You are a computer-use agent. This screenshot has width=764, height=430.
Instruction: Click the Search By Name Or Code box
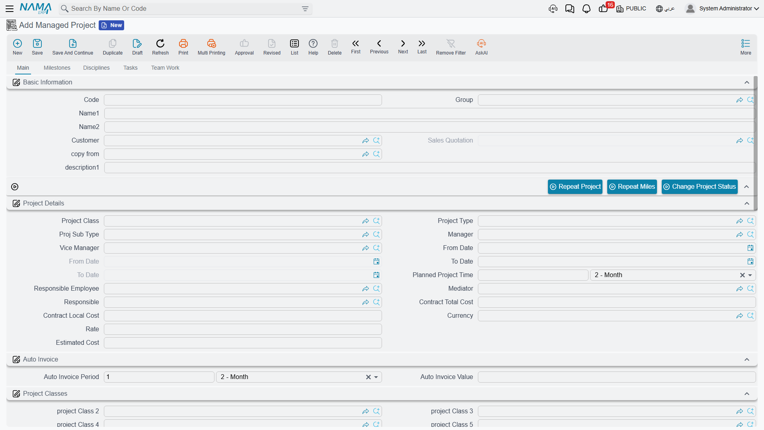pos(185,9)
